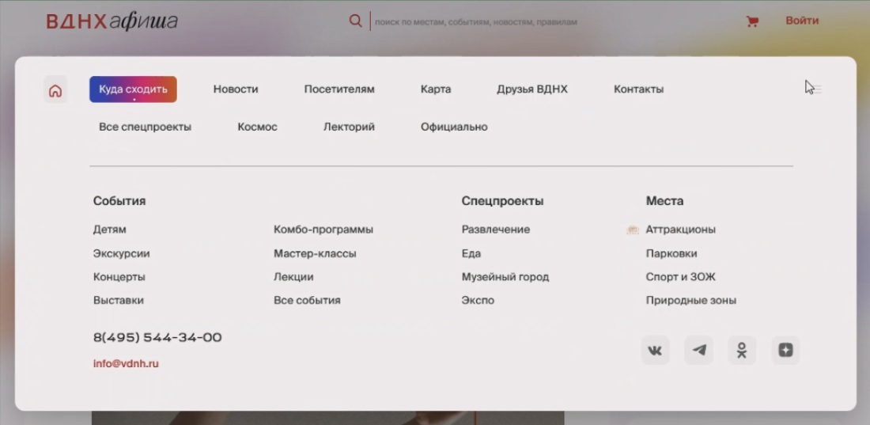Open the Экспо link

point(478,301)
